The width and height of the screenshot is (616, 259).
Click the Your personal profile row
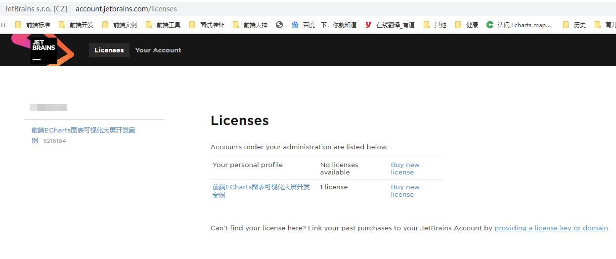pos(327,169)
